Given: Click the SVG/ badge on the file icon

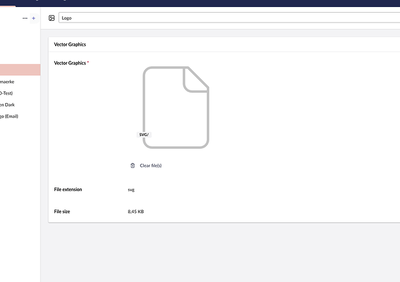Looking at the screenshot, I should (144, 134).
